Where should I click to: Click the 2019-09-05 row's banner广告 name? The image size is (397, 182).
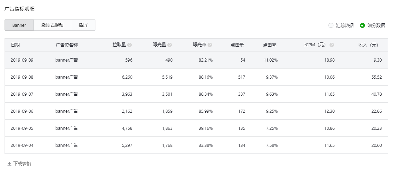pos(67,128)
